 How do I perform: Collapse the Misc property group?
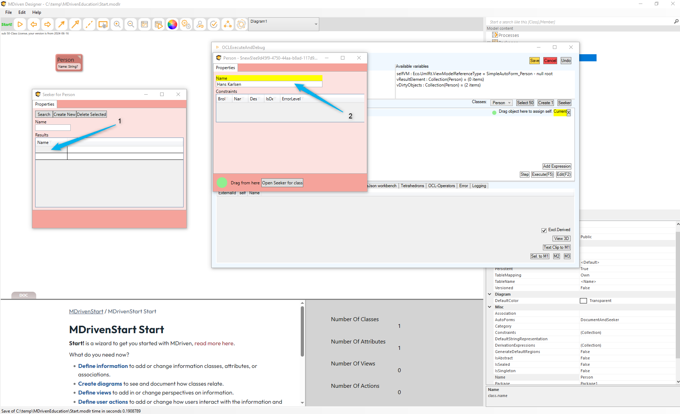tap(490, 307)
